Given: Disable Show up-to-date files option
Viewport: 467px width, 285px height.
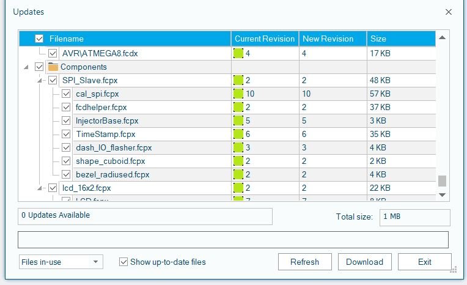Looking at the screenshot, I should click(x=123, y=262).
